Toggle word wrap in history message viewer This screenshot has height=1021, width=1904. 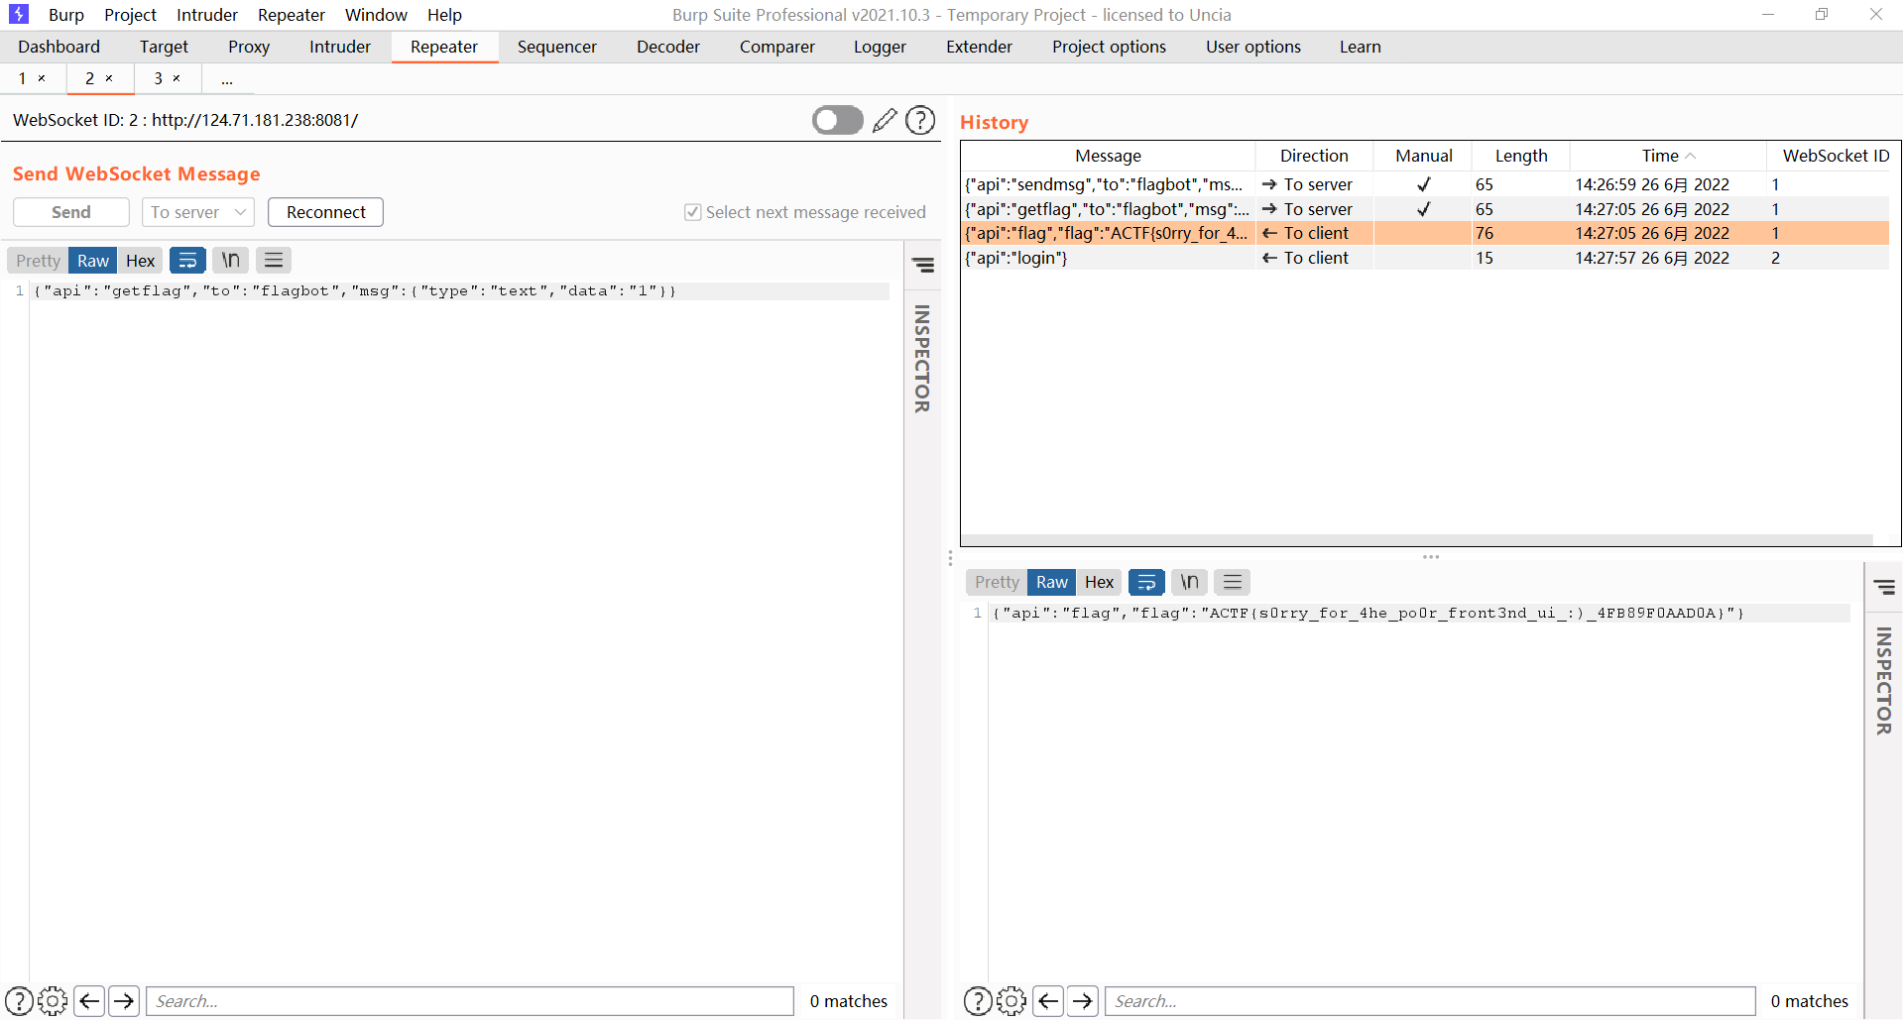tap(1146, 582)
